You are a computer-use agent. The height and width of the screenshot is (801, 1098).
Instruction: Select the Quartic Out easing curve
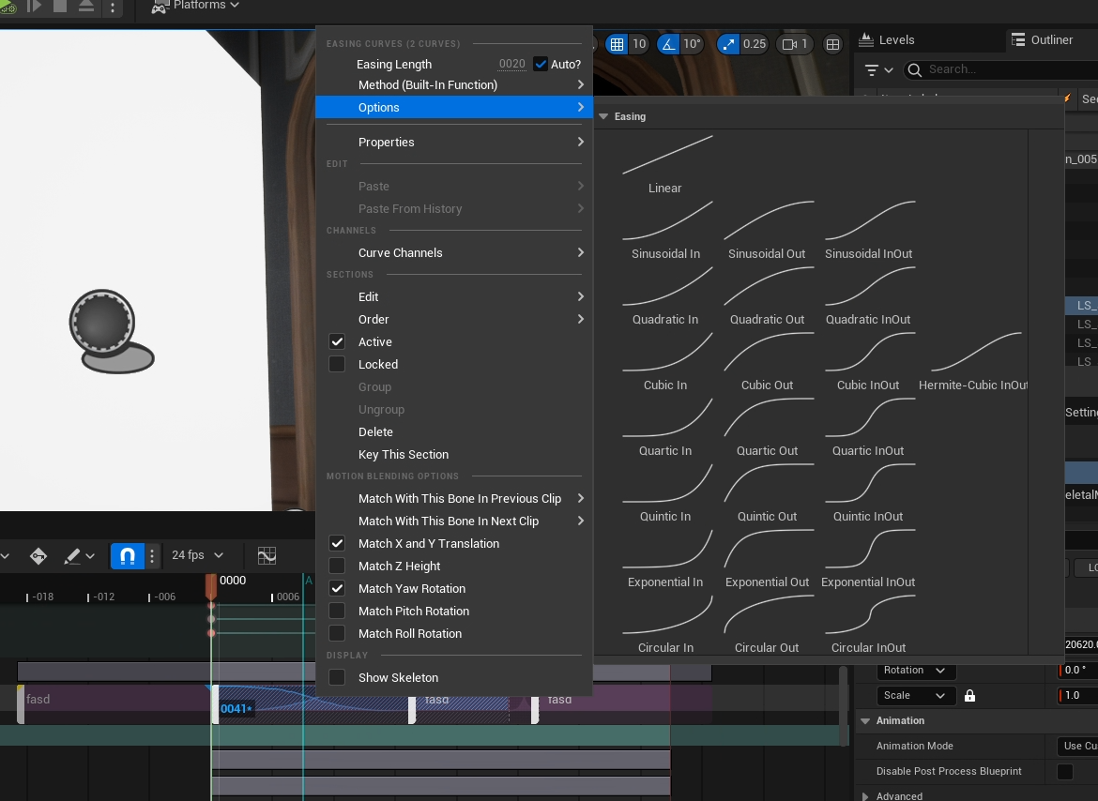[767, 428]
